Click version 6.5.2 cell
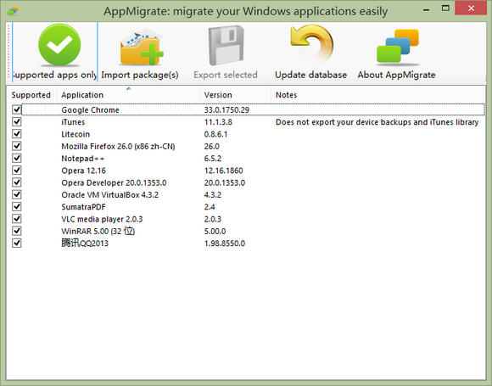The image size is (492, 386). click(212, 159)
